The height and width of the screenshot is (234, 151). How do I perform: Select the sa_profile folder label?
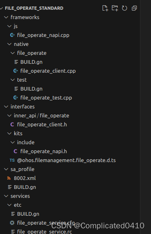tap(22, 169)
